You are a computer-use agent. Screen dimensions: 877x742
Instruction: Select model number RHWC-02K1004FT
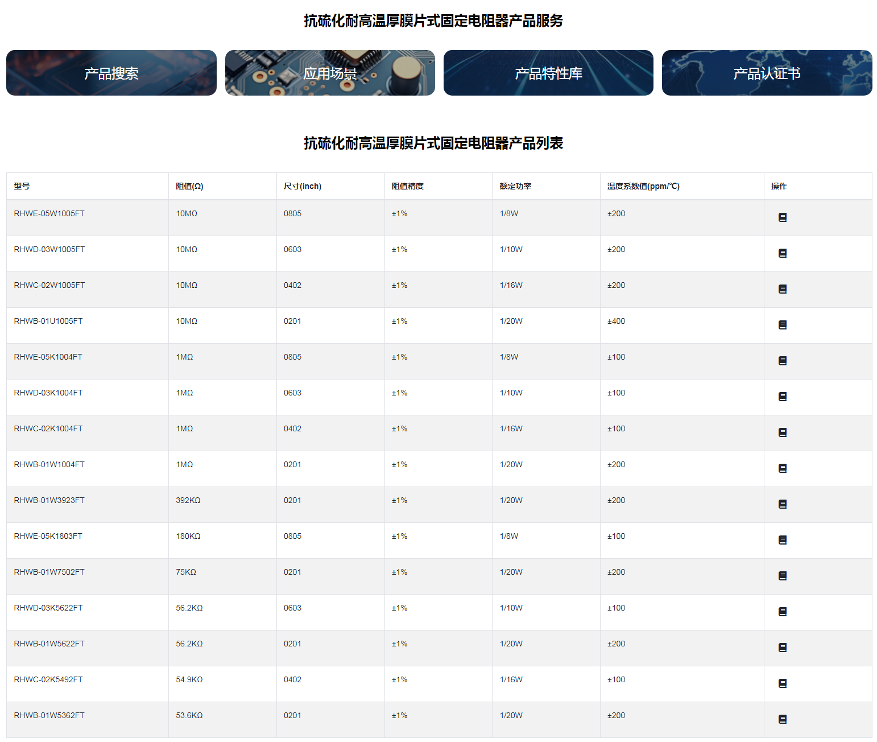[x=48, y=428]
